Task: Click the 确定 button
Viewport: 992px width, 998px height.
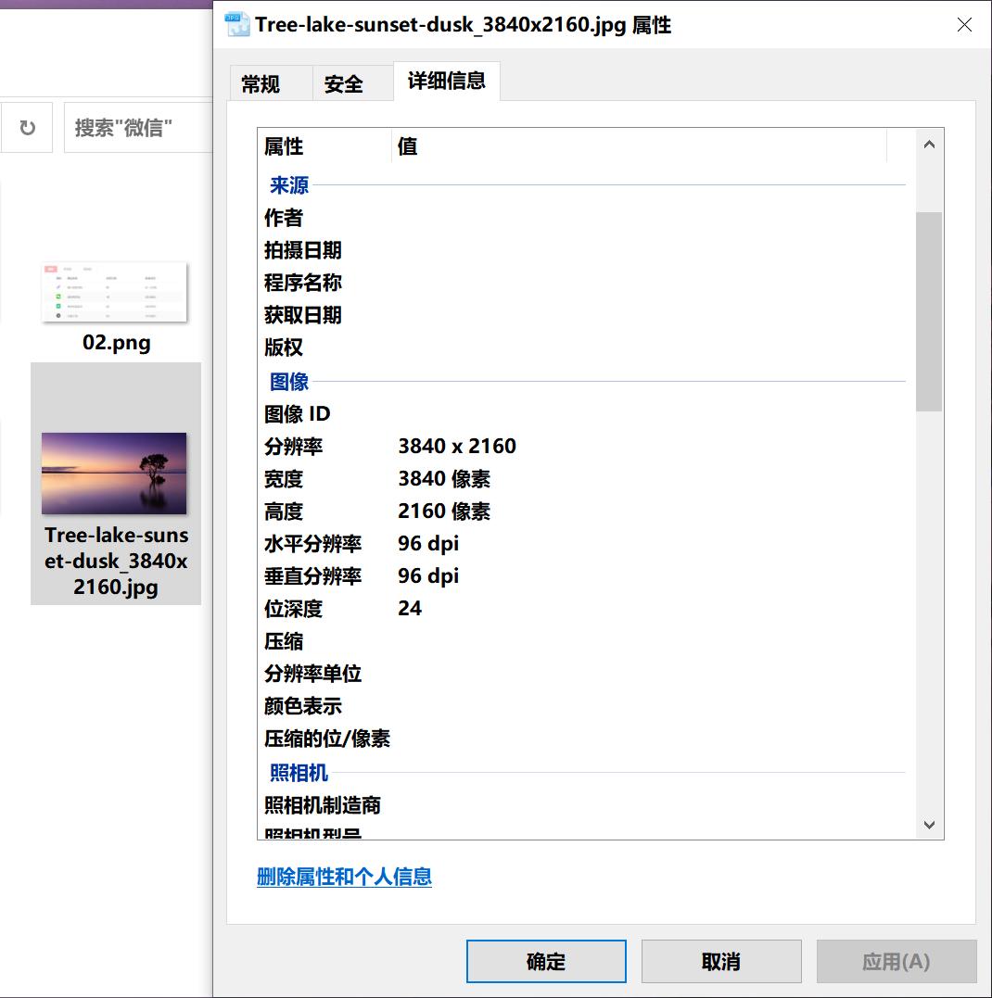Action: (545, 961)
